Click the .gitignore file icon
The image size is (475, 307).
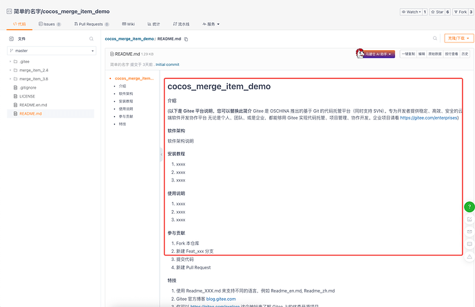coord(15,88)
